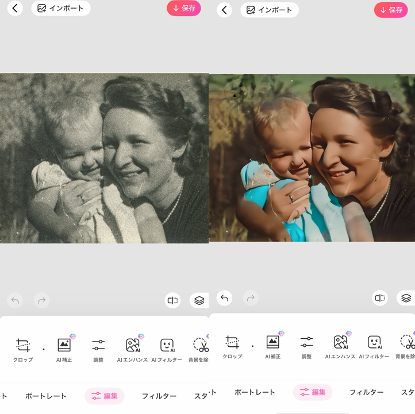The image size is (415, 414).
Task: Open AIフィルター in right panel
Action: [374, 346]
